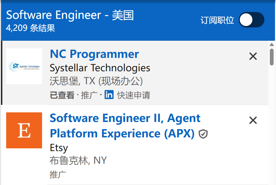276x185 pixels.
Task: Click the 已查看 viewed status label
Action: [62, 95]
